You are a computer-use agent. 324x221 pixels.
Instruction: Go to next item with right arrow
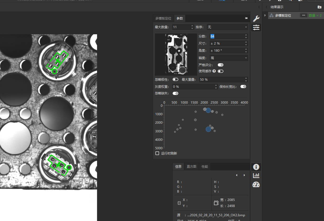click(244, 175)
